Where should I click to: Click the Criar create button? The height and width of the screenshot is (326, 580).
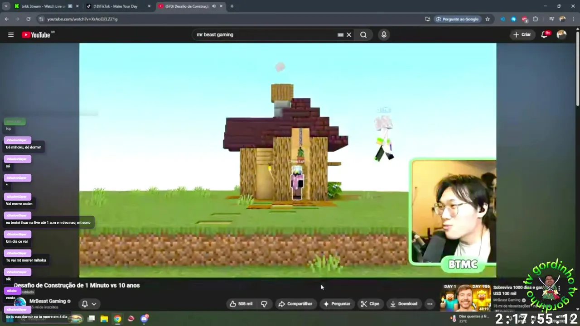coord(522,35)
